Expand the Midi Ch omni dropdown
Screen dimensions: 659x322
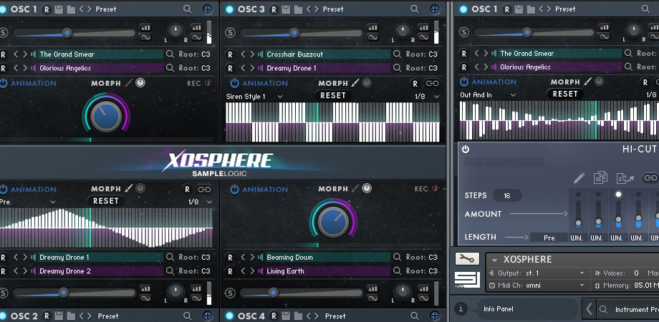coord(581,286)
